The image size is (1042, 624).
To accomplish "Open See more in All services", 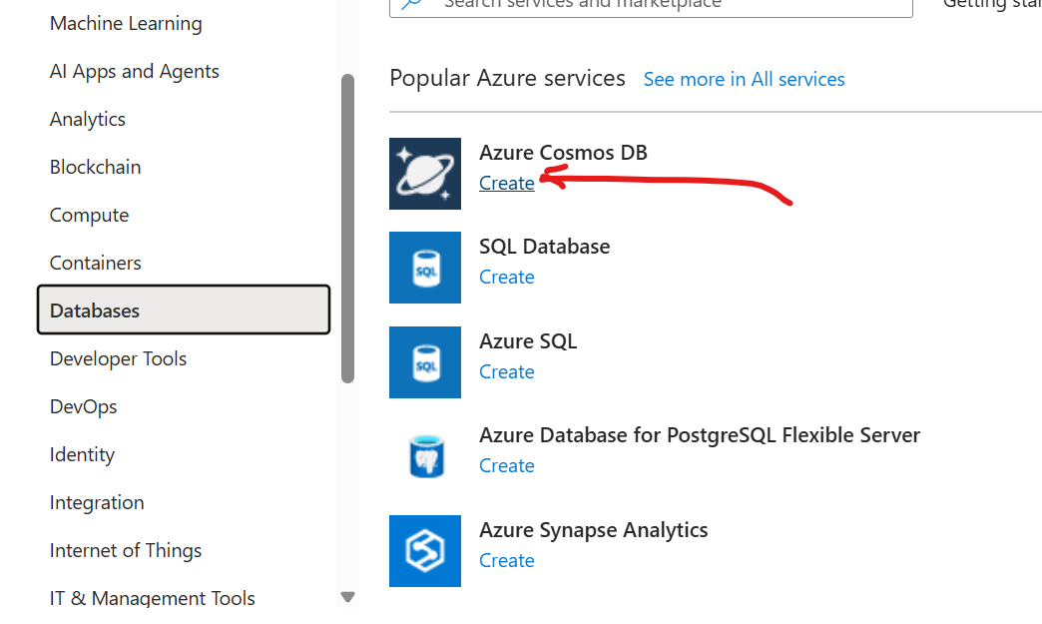I will pos(744,80).
